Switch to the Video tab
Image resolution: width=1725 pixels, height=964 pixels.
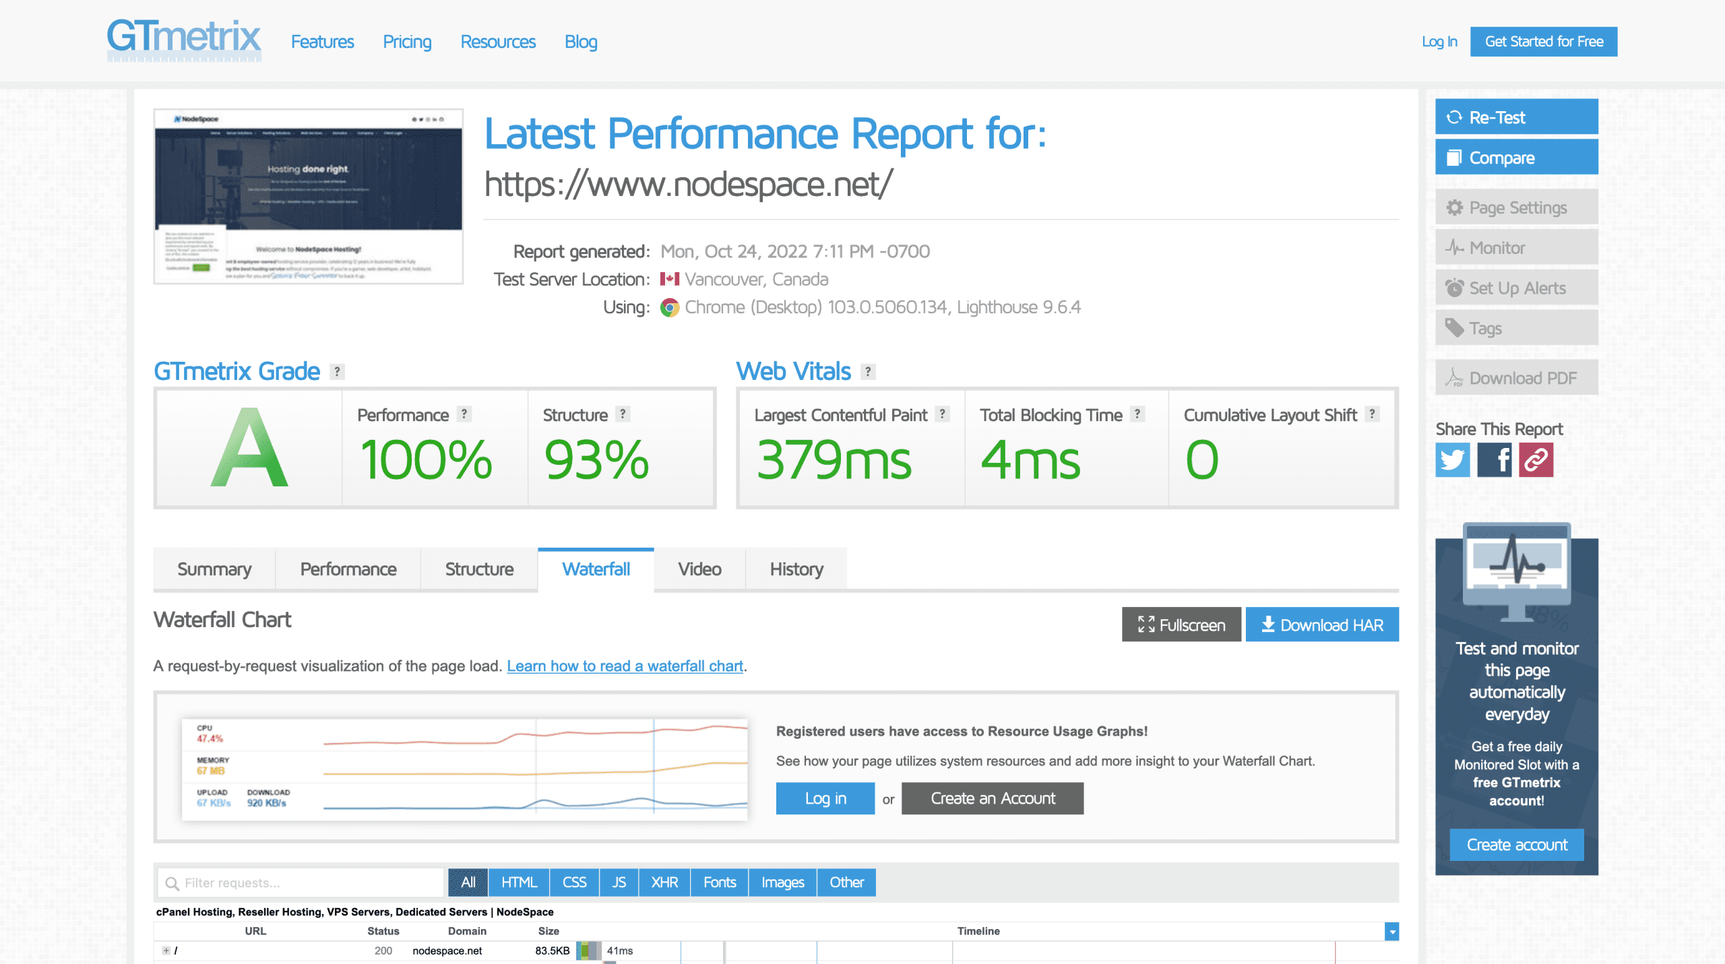[699, 570]
